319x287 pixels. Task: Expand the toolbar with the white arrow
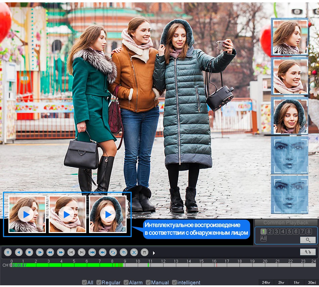(x=154, y=253)
